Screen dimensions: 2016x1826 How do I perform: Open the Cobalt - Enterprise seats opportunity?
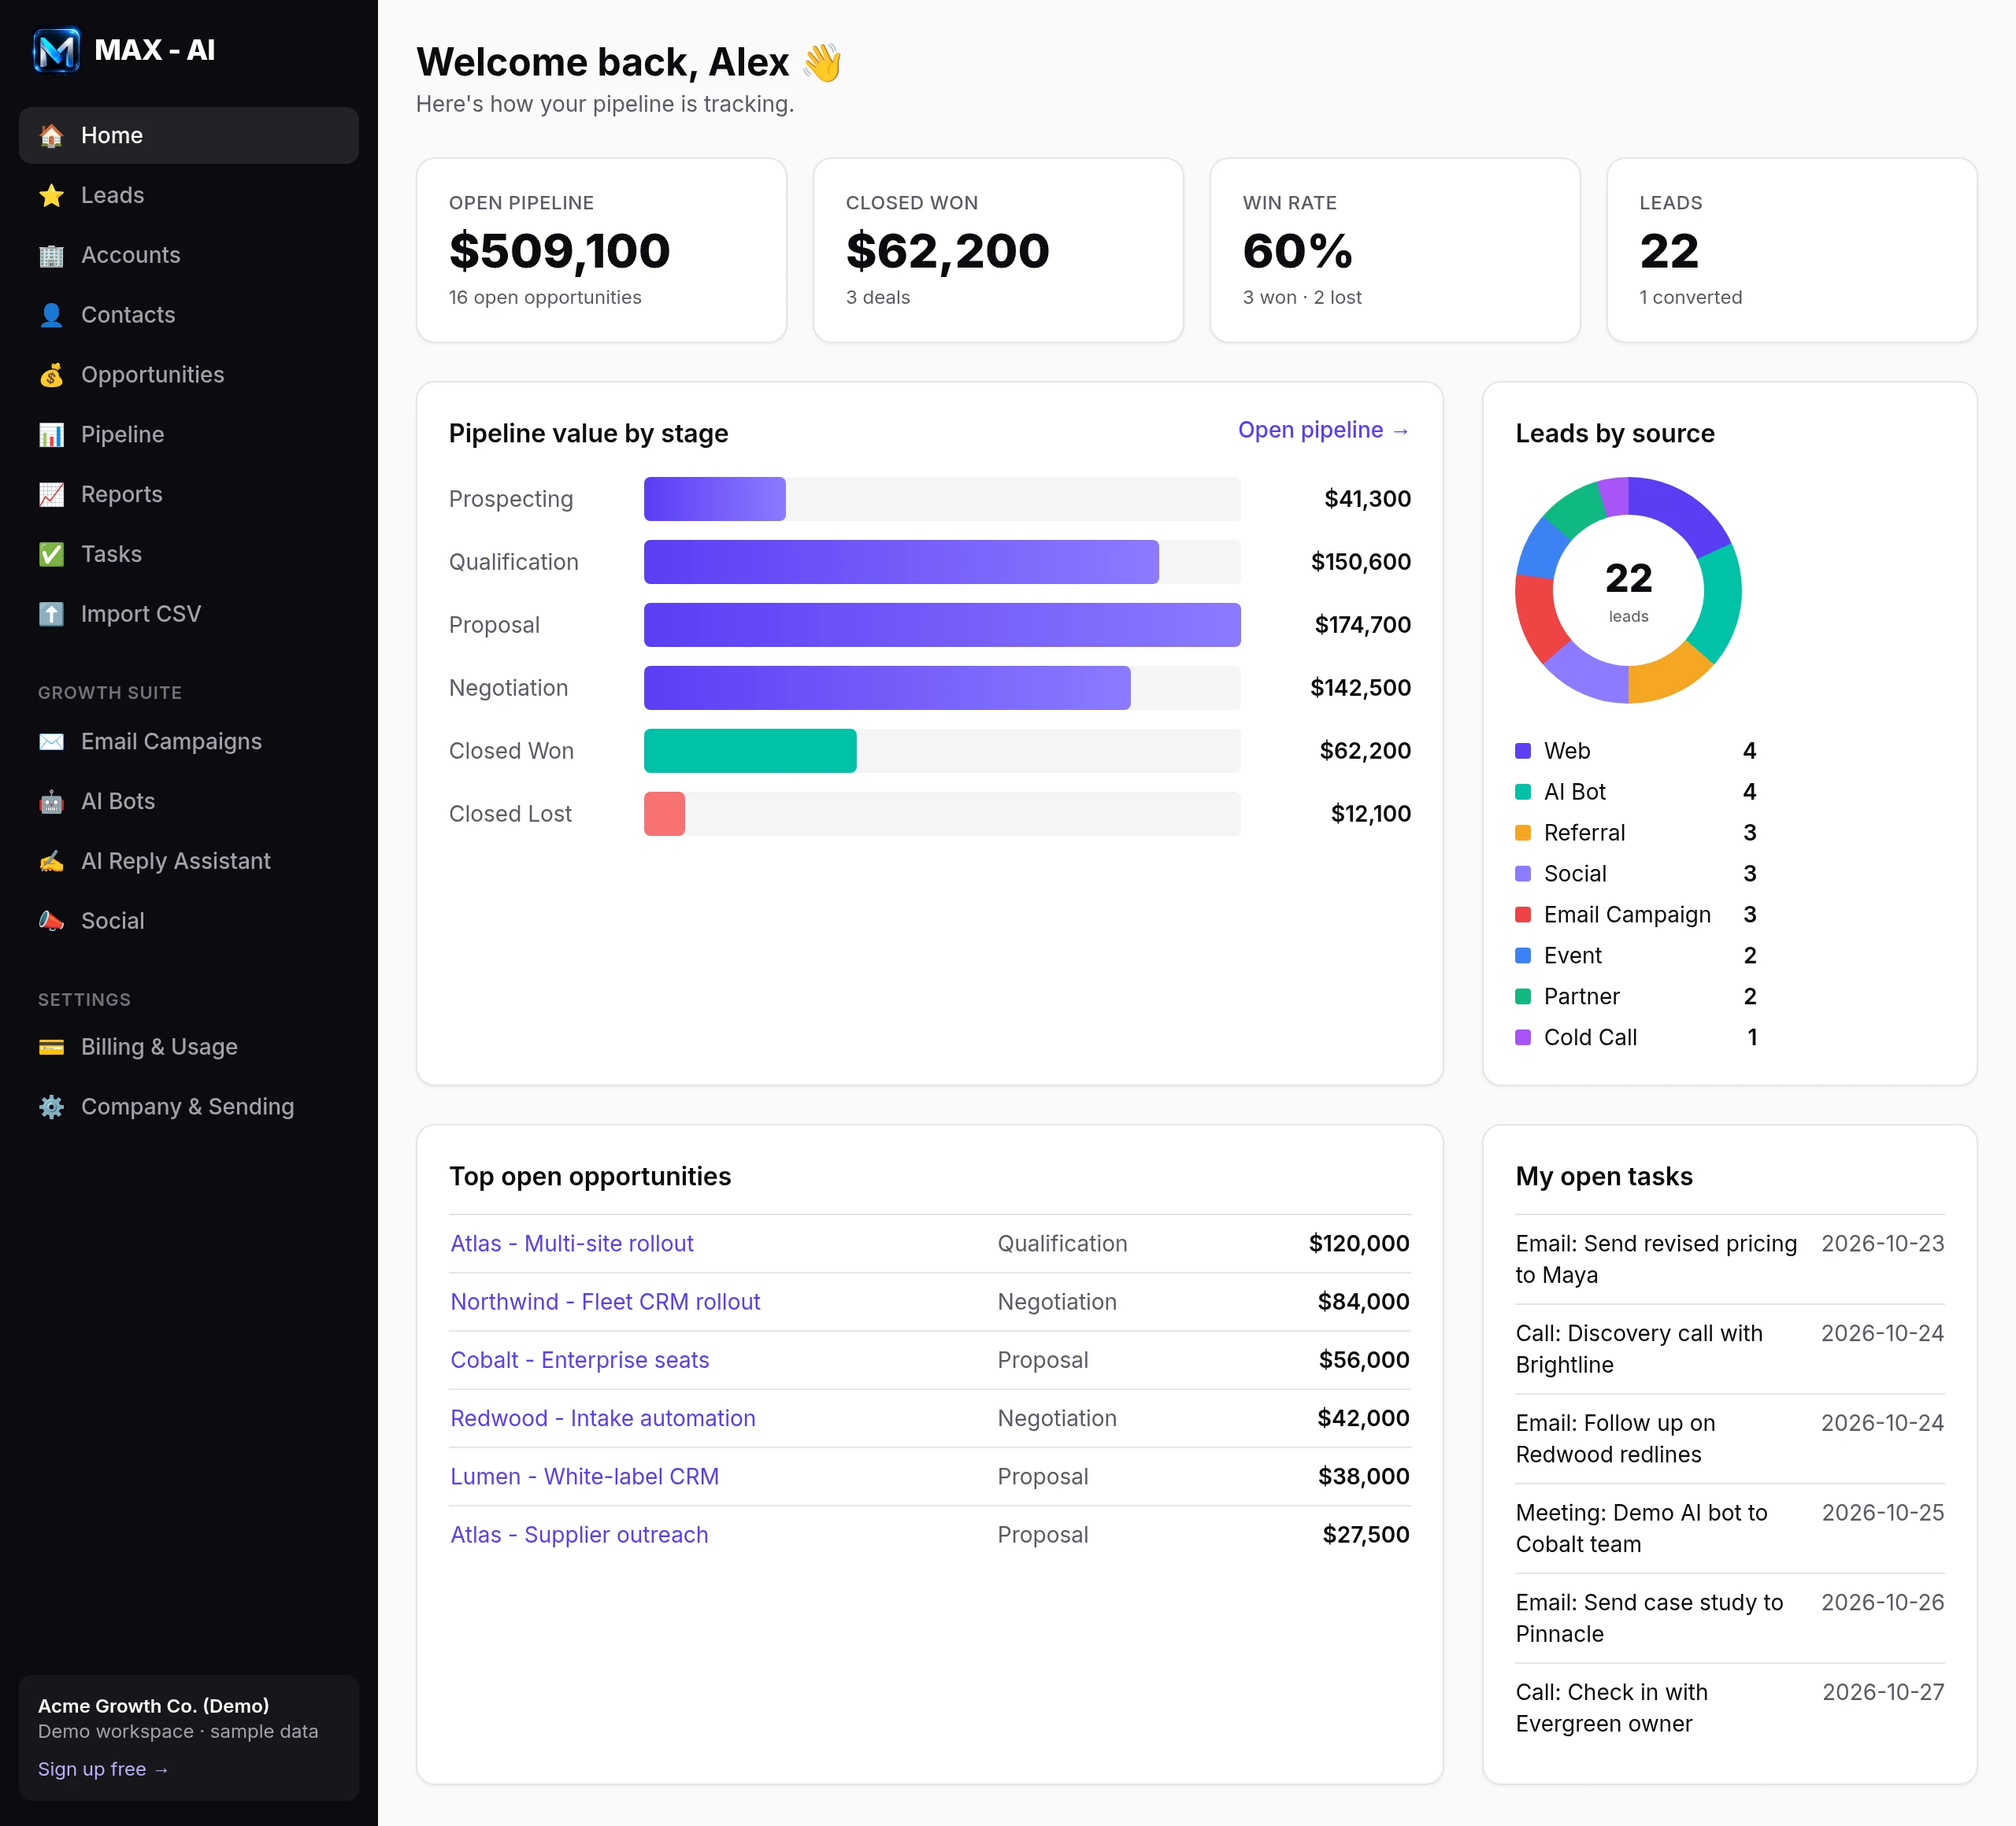coord(580,1360)
